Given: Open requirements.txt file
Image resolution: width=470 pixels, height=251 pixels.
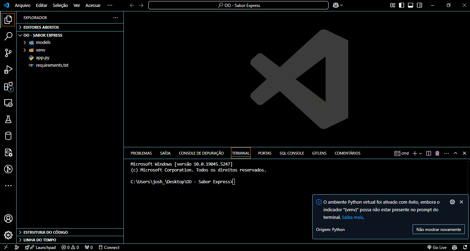Looking at the screenshot, I should coord(70,65).
